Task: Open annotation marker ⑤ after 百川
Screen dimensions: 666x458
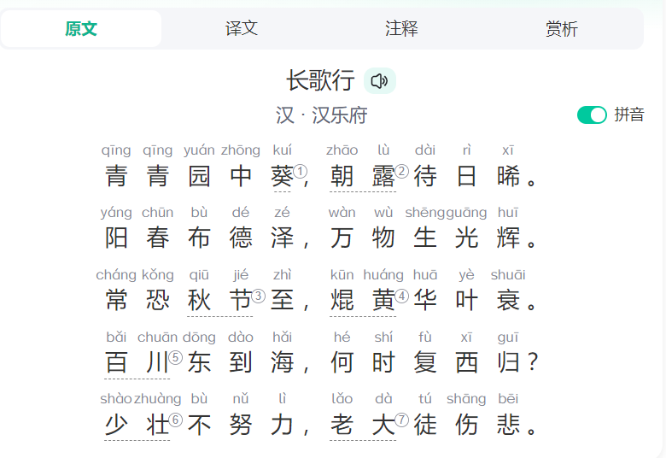Action: [x=175, y=358]
